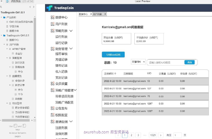This screenshot has width=212, height=139.
Task: Click the 导出Excel表格 button
Action: [x=113, y=55]
